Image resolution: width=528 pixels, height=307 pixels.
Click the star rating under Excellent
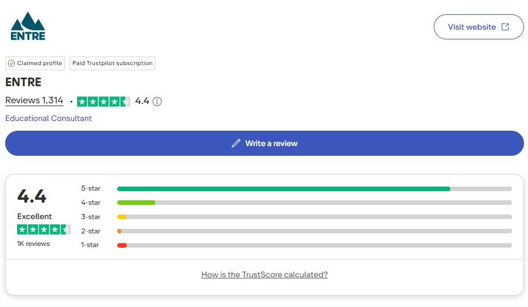point(44,229)
